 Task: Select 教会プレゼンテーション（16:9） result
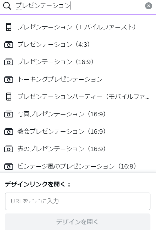click(78, 131)
